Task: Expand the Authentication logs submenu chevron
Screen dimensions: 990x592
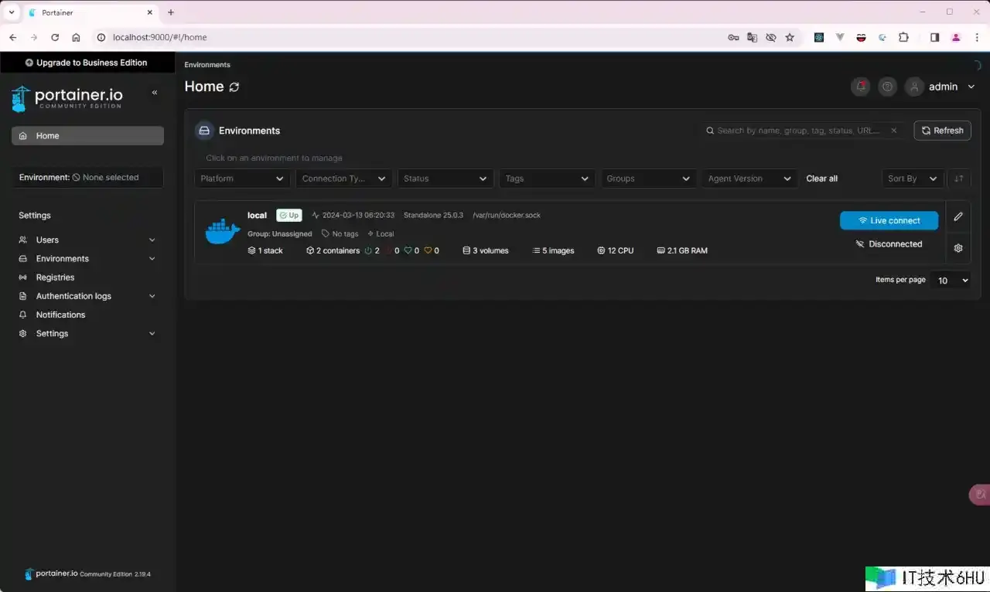Action: coord(152,296)
